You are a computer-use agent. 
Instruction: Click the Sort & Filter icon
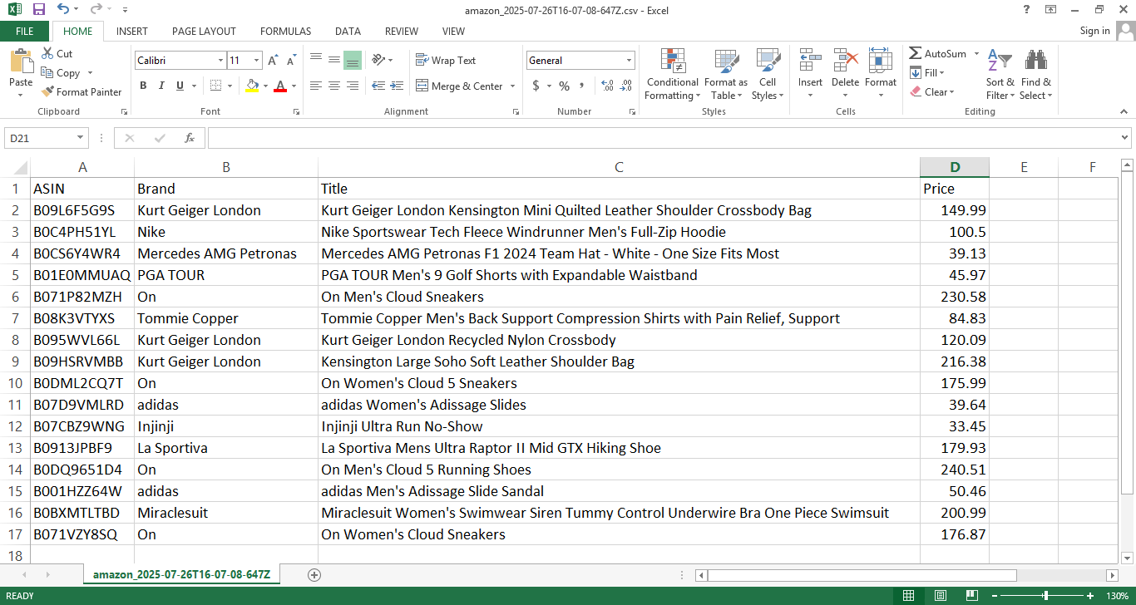coord(999,61)
